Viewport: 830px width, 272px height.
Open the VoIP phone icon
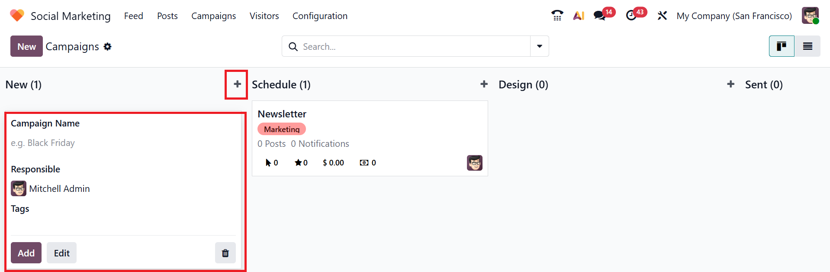tap(557, 16)
